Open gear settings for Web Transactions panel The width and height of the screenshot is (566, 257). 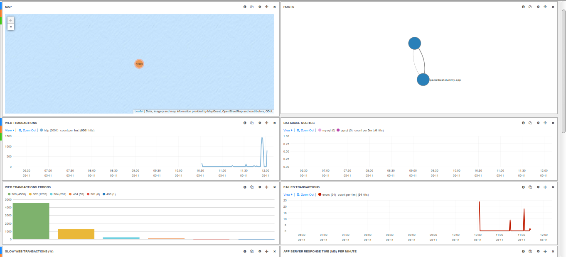[260, 123]
